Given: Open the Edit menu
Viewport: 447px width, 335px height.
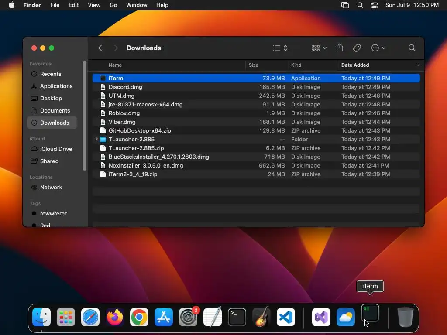Looking at the screenshot, I should [x=73, y=5].
